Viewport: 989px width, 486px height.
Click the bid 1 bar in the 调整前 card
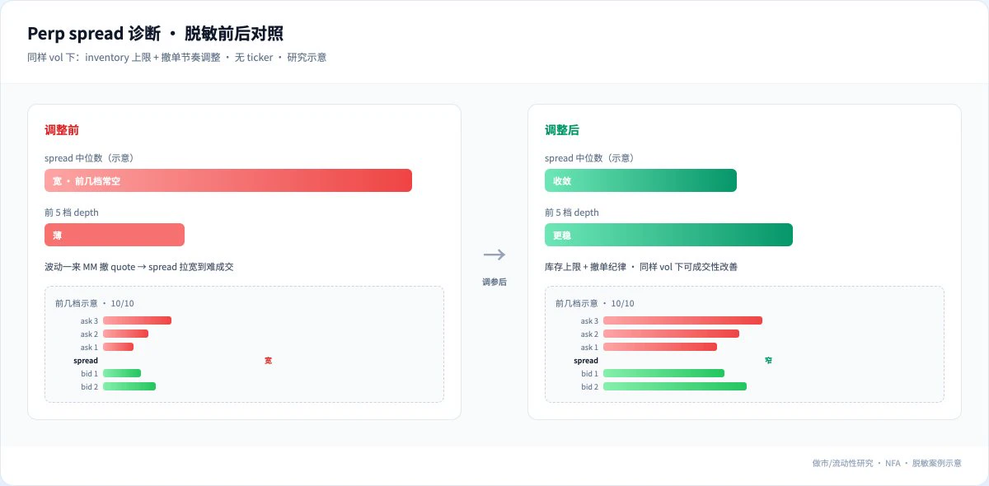(122, 373)
